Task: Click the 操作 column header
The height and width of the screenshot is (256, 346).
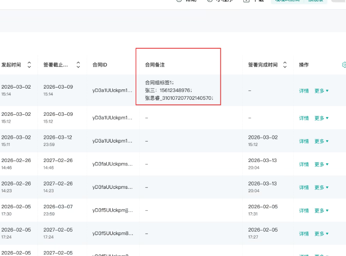Action: [304, 65]
